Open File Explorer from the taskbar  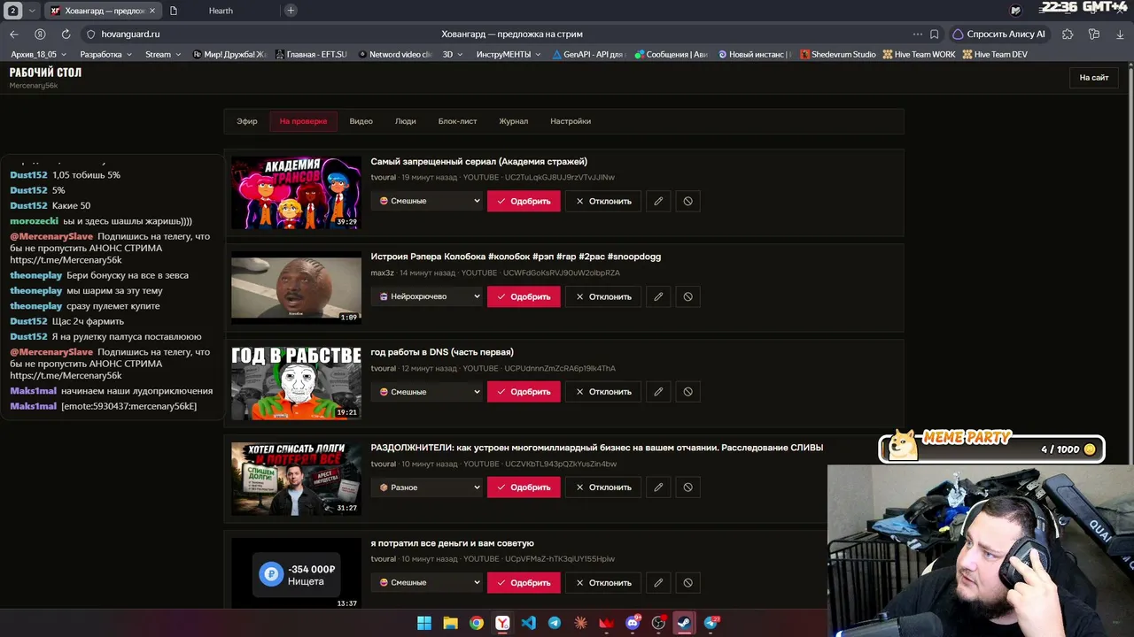click(450, 623)
